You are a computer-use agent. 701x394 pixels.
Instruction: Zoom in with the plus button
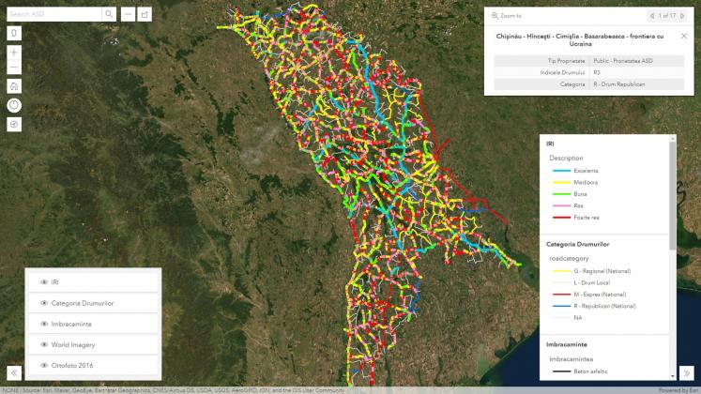pyautogui.click(x=14, y=53)
